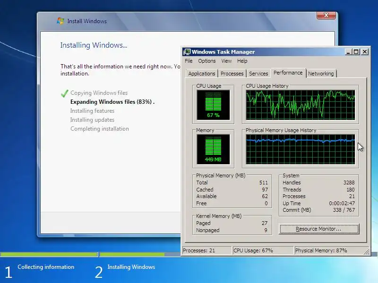Click the Threads value 180
The width and height of the screenshot is (378, 283).
point(350,190)
